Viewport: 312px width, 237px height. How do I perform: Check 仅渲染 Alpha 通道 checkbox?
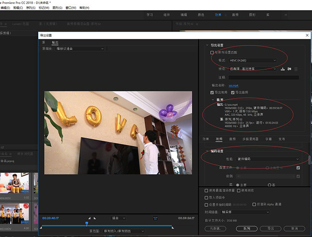pyautogui.click(x=254, y=204)
